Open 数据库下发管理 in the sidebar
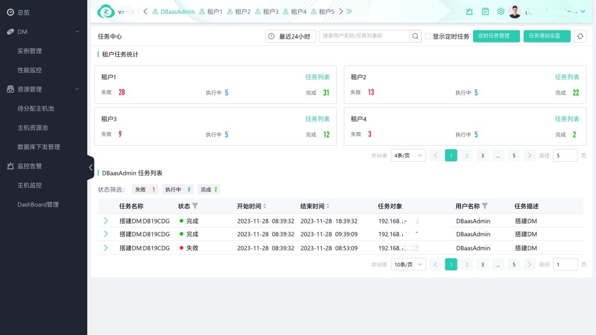This screenshot has height=335, width=596. tap(39, 147)
